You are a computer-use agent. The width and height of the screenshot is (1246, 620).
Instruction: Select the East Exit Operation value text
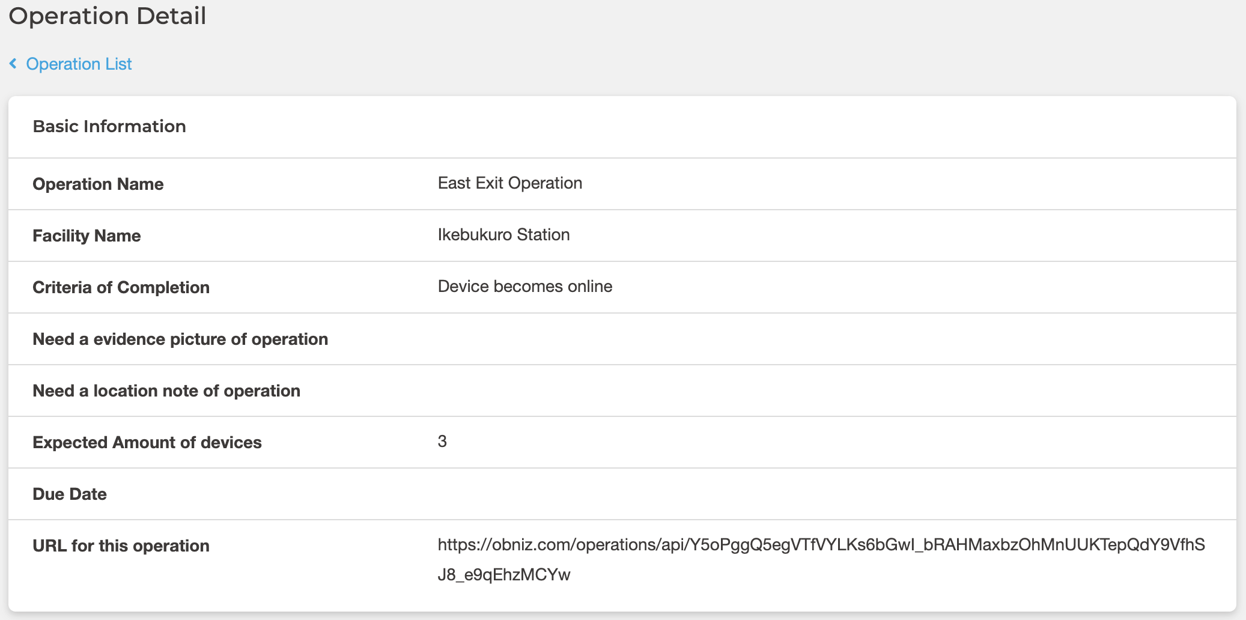click(509, 183)
